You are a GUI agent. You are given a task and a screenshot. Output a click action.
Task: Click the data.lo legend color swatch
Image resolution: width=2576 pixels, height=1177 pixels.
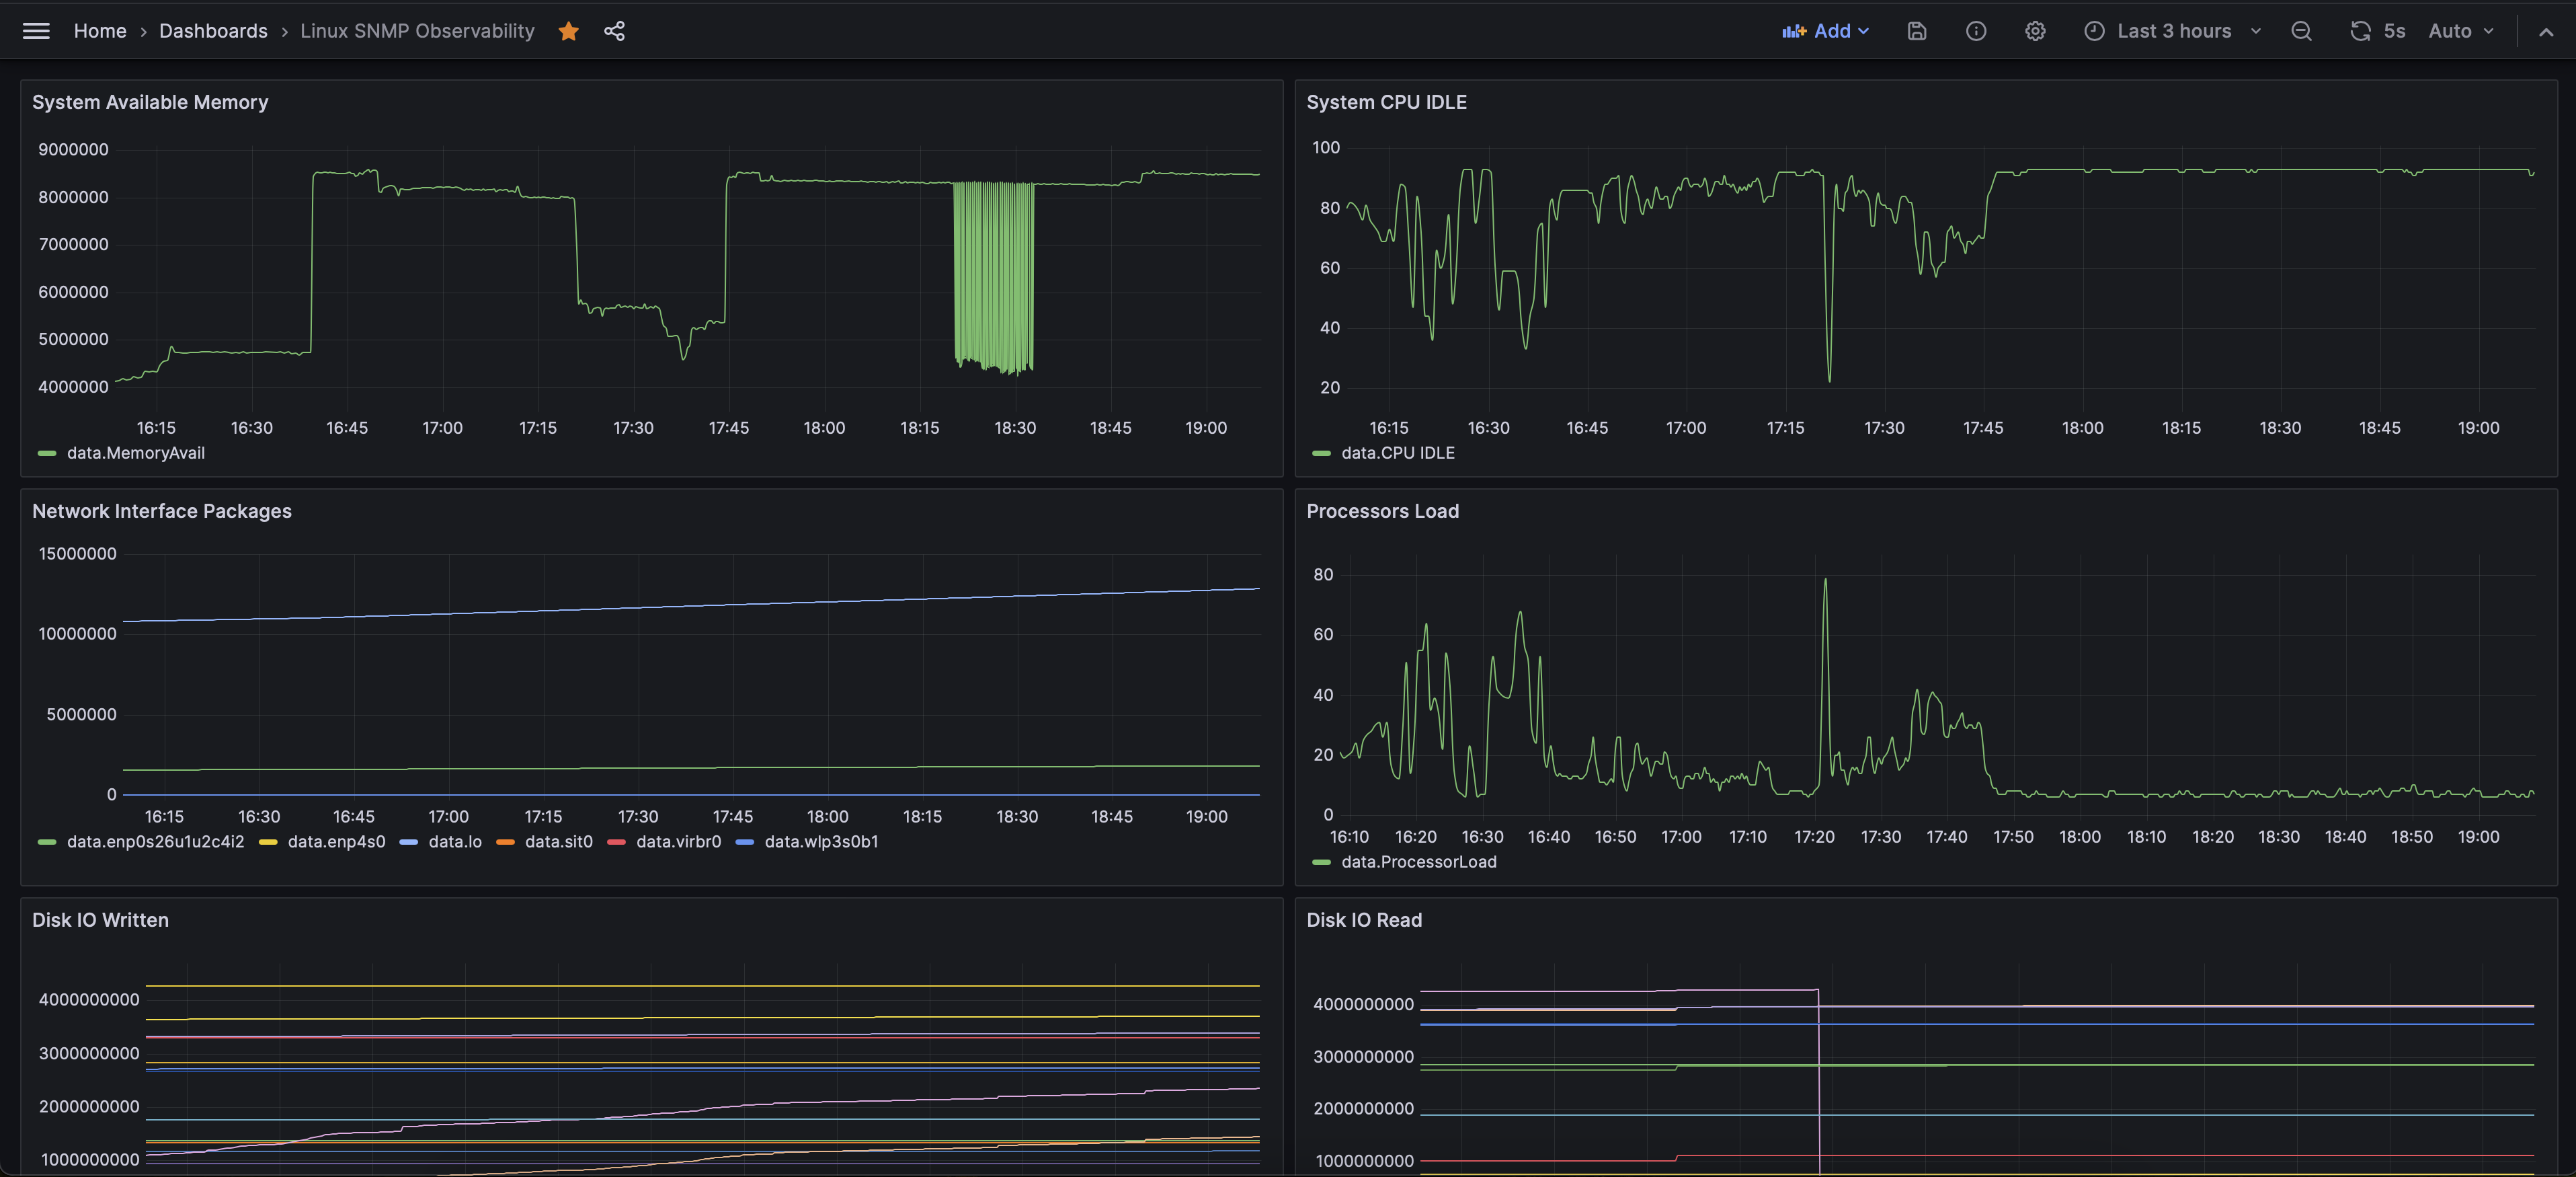coord(408,841)
